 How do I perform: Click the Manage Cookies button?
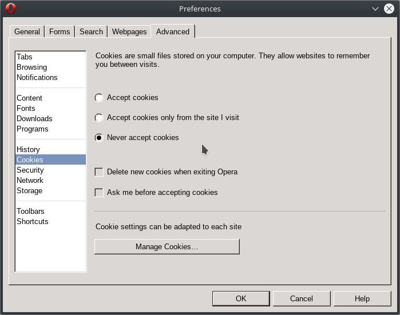[167, 247]
